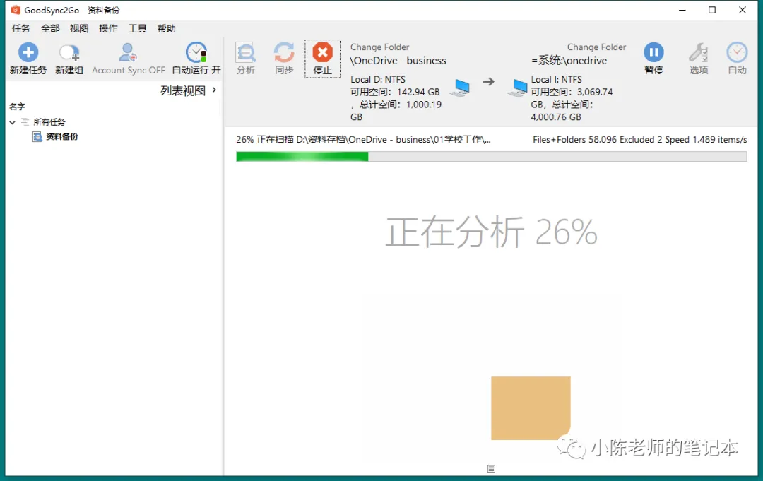Screen dimensions: 763x481
Task: Minimize the GoodSync2Go window
Action: [x=682, y=10]
